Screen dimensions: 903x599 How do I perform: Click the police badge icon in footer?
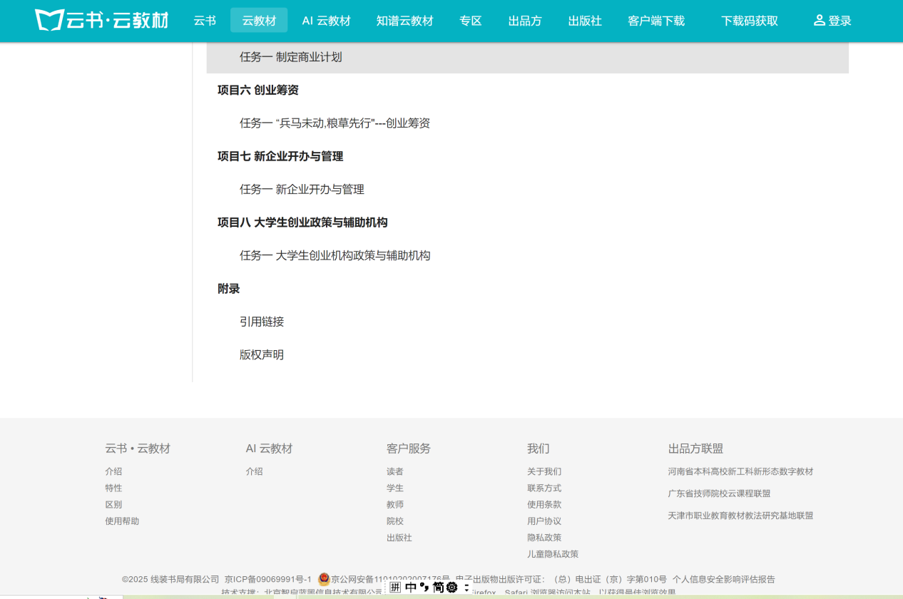click(x=324, y=579)
